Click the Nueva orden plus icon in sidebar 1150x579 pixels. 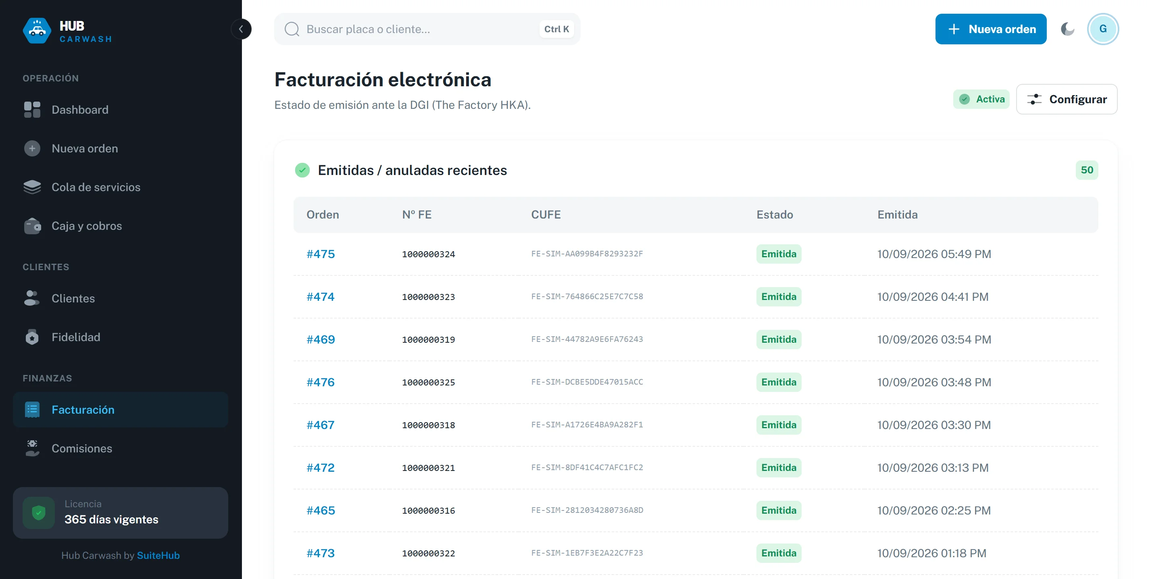tap(32, 149)
